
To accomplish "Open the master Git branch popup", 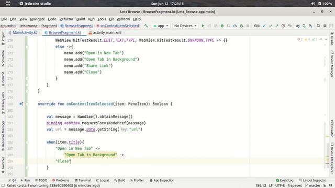I will pyautogui.click(x=312, y=186).
